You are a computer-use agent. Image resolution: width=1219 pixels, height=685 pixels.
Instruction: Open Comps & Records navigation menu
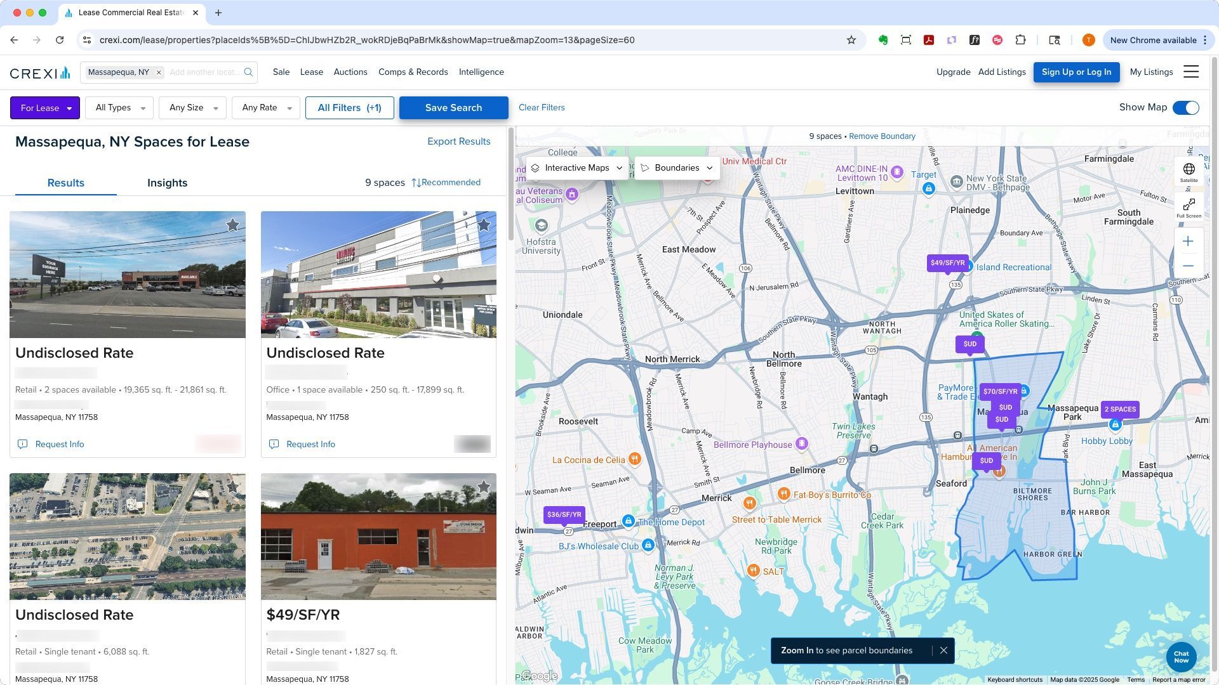(413, 72)
